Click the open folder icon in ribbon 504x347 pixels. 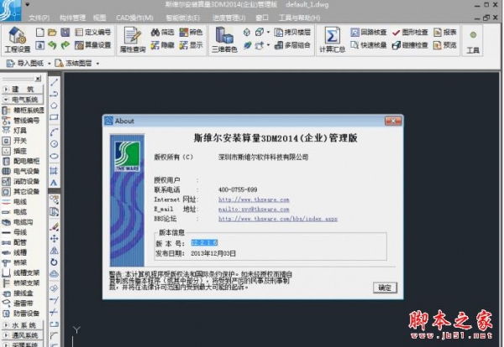[52, 32]
